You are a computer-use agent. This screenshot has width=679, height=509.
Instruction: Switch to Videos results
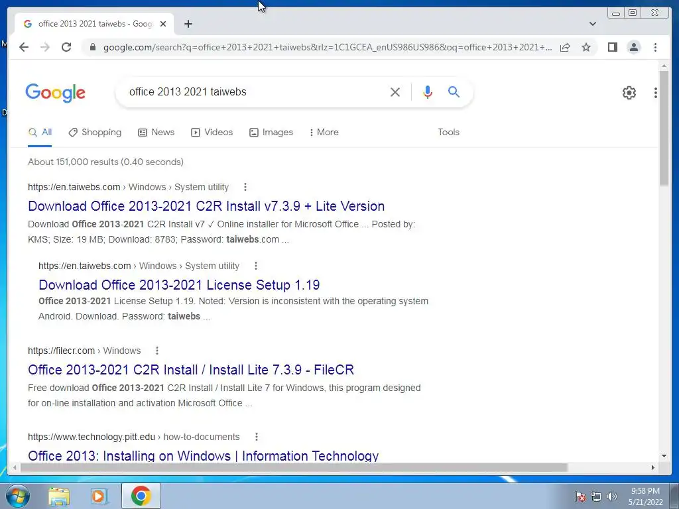(x=212, y=133)
